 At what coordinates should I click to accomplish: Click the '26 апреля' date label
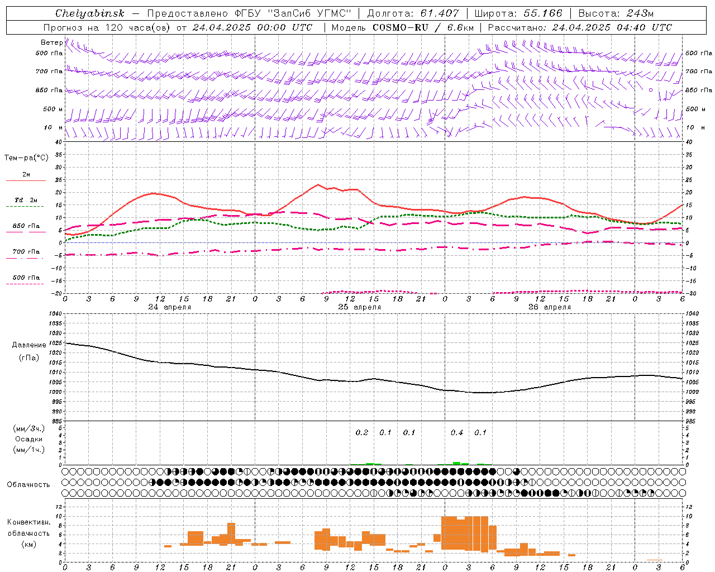click(549, 307)
